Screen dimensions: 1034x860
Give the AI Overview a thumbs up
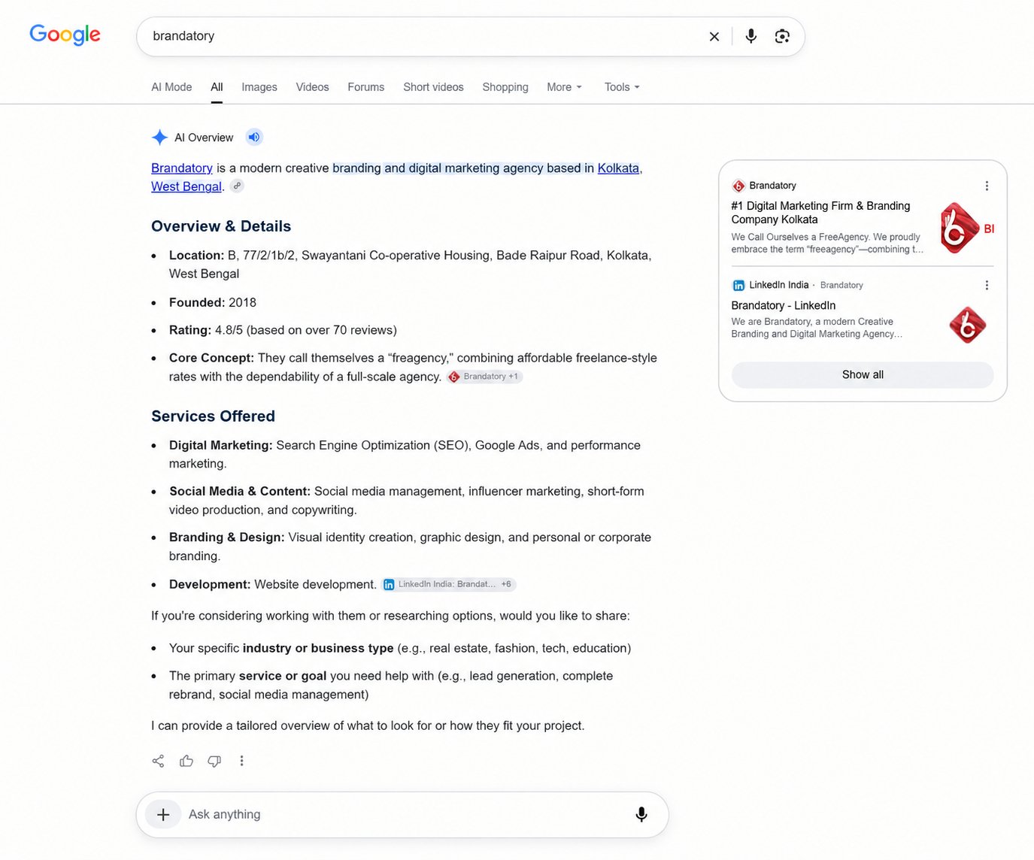tap(186, 761)
